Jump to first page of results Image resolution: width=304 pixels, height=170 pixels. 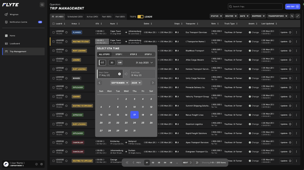click(127, 163)
